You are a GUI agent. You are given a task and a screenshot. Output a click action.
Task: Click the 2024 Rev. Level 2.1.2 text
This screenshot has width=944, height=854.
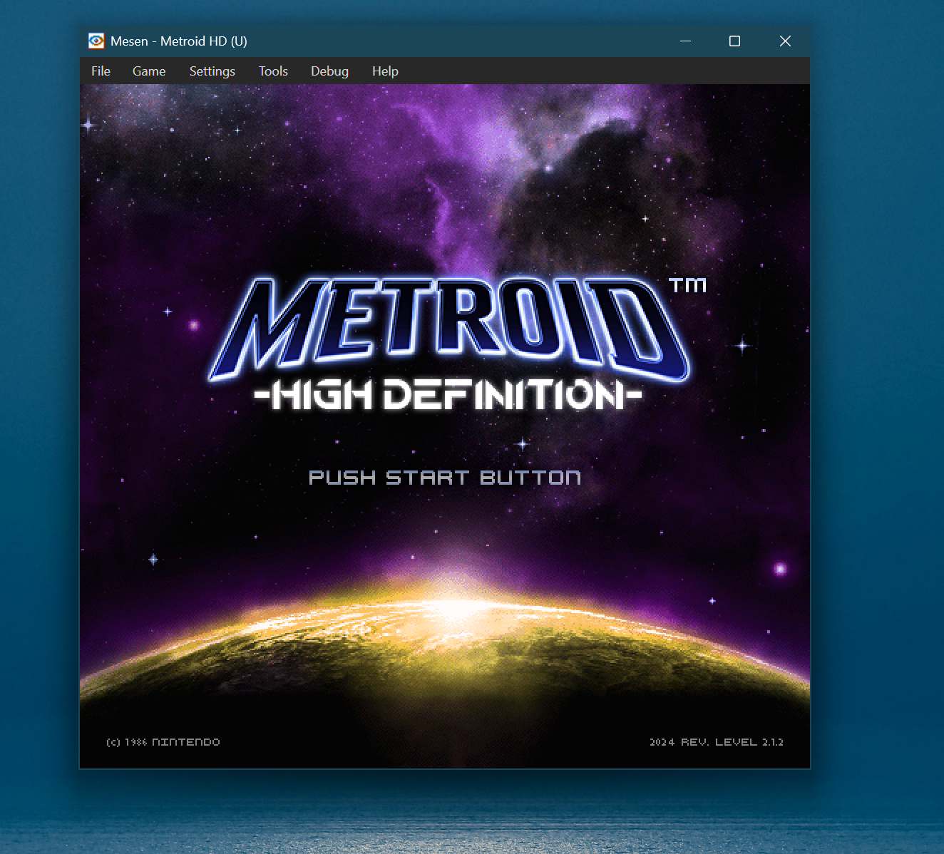coord(716,742)
